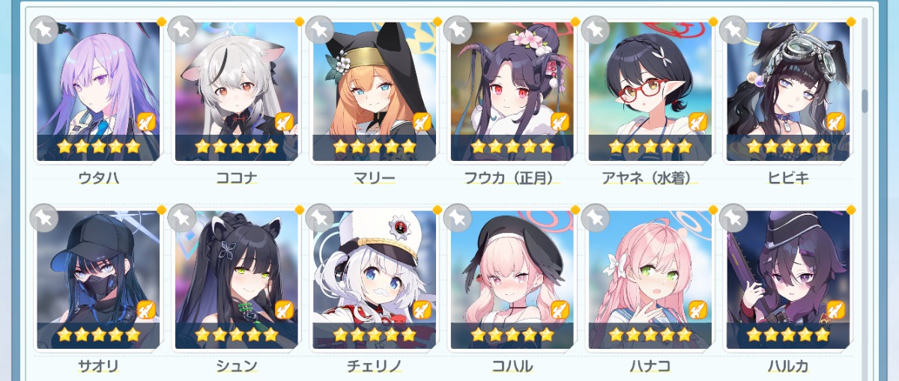The height and width of the screenshot is (381, 899).
Task: Toggle the pin icon on ハルカ's card
Action: 733,219
